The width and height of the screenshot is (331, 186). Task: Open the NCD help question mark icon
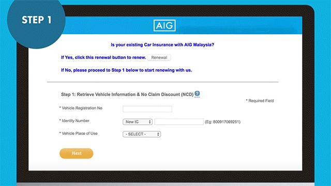[197, 94]
